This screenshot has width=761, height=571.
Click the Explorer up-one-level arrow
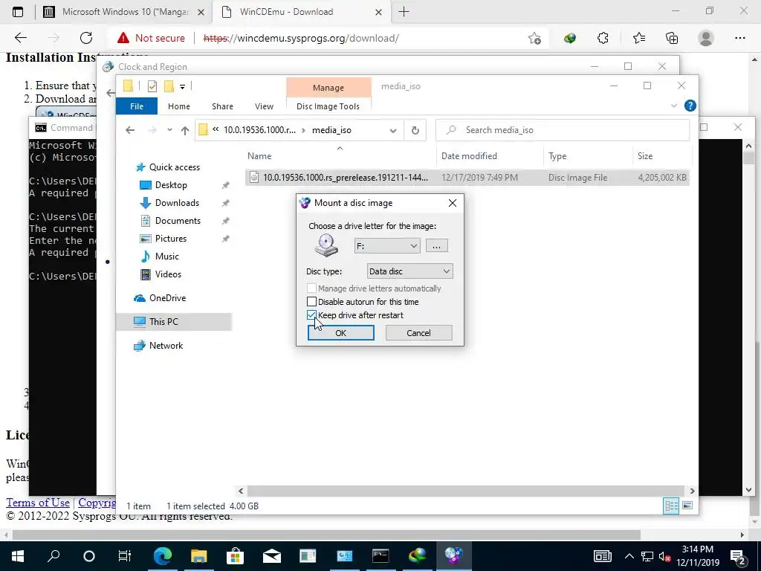coord(184,130)
